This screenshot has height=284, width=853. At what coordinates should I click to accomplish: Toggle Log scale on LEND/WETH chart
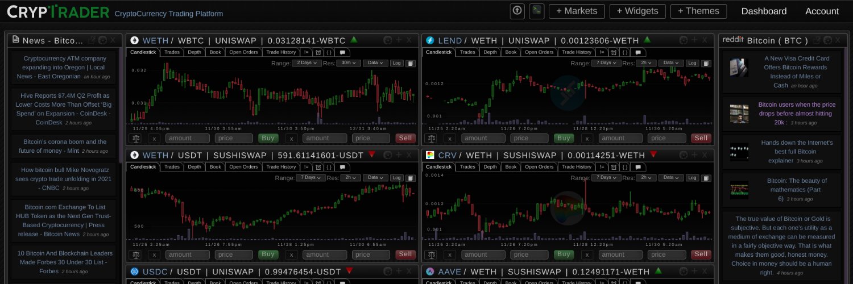coord(693,63)
